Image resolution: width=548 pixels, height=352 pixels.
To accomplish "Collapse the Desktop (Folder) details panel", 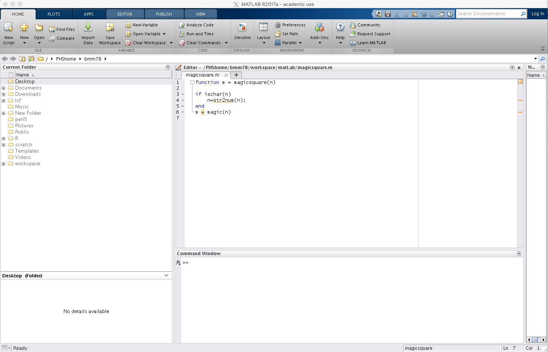I will point(166,276).
